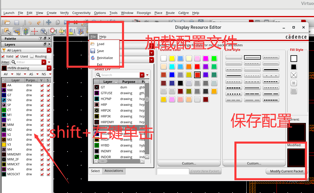Click the Save disk icon in File menu
This screenshot has height=193, width=314.
pos(93,51)
